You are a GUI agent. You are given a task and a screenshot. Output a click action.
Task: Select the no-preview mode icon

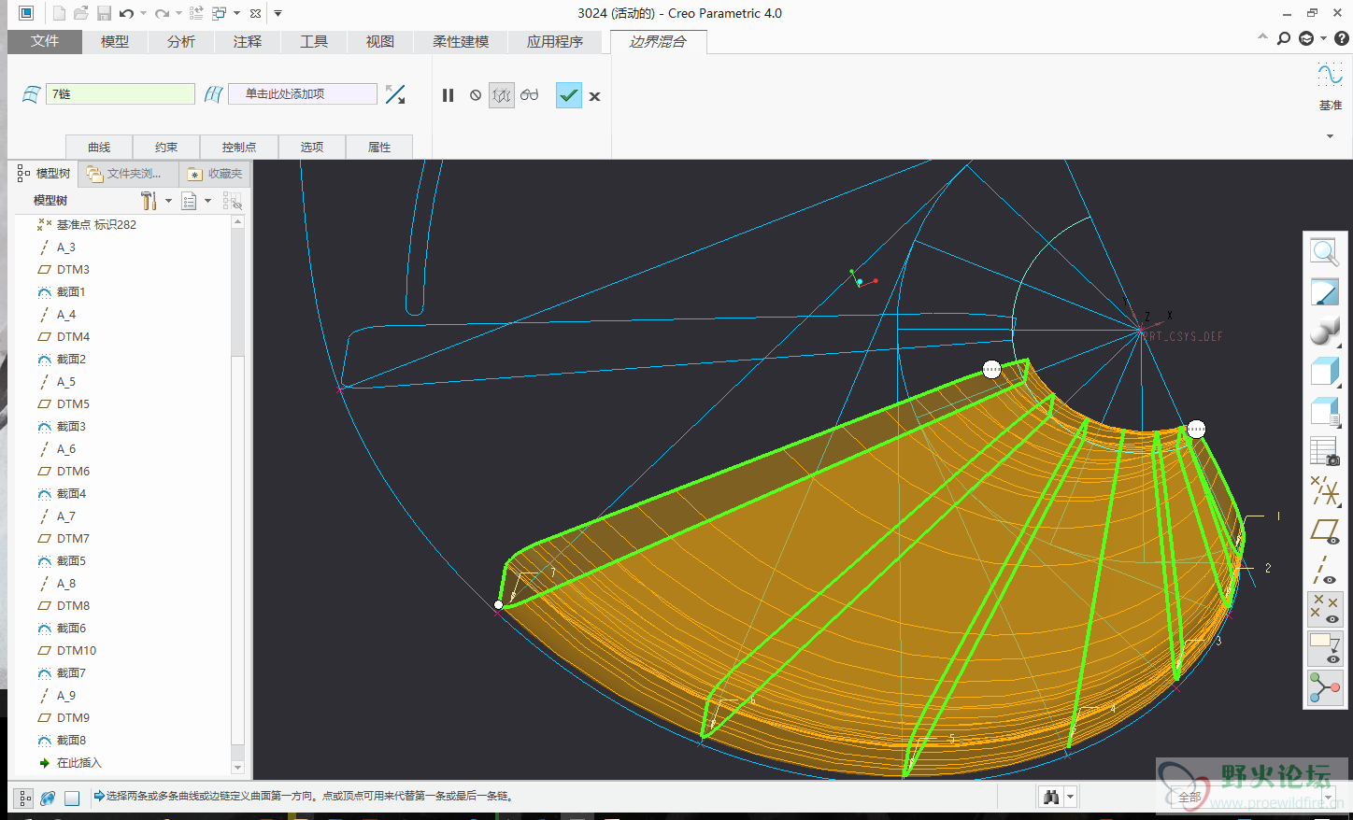[476, 95]
